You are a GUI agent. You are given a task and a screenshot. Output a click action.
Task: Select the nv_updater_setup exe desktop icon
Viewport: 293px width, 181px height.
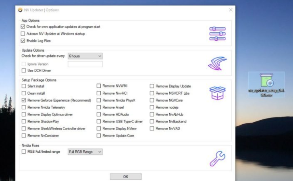click(x=266, y=85)
